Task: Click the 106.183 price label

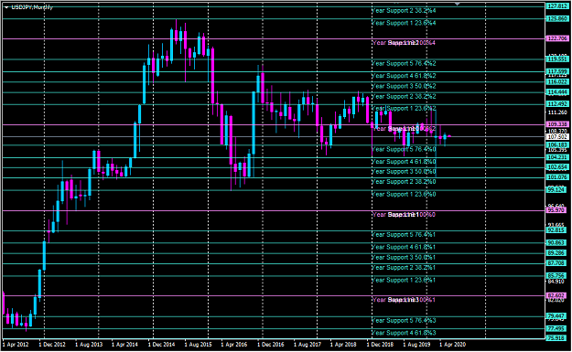Action: 557,145
